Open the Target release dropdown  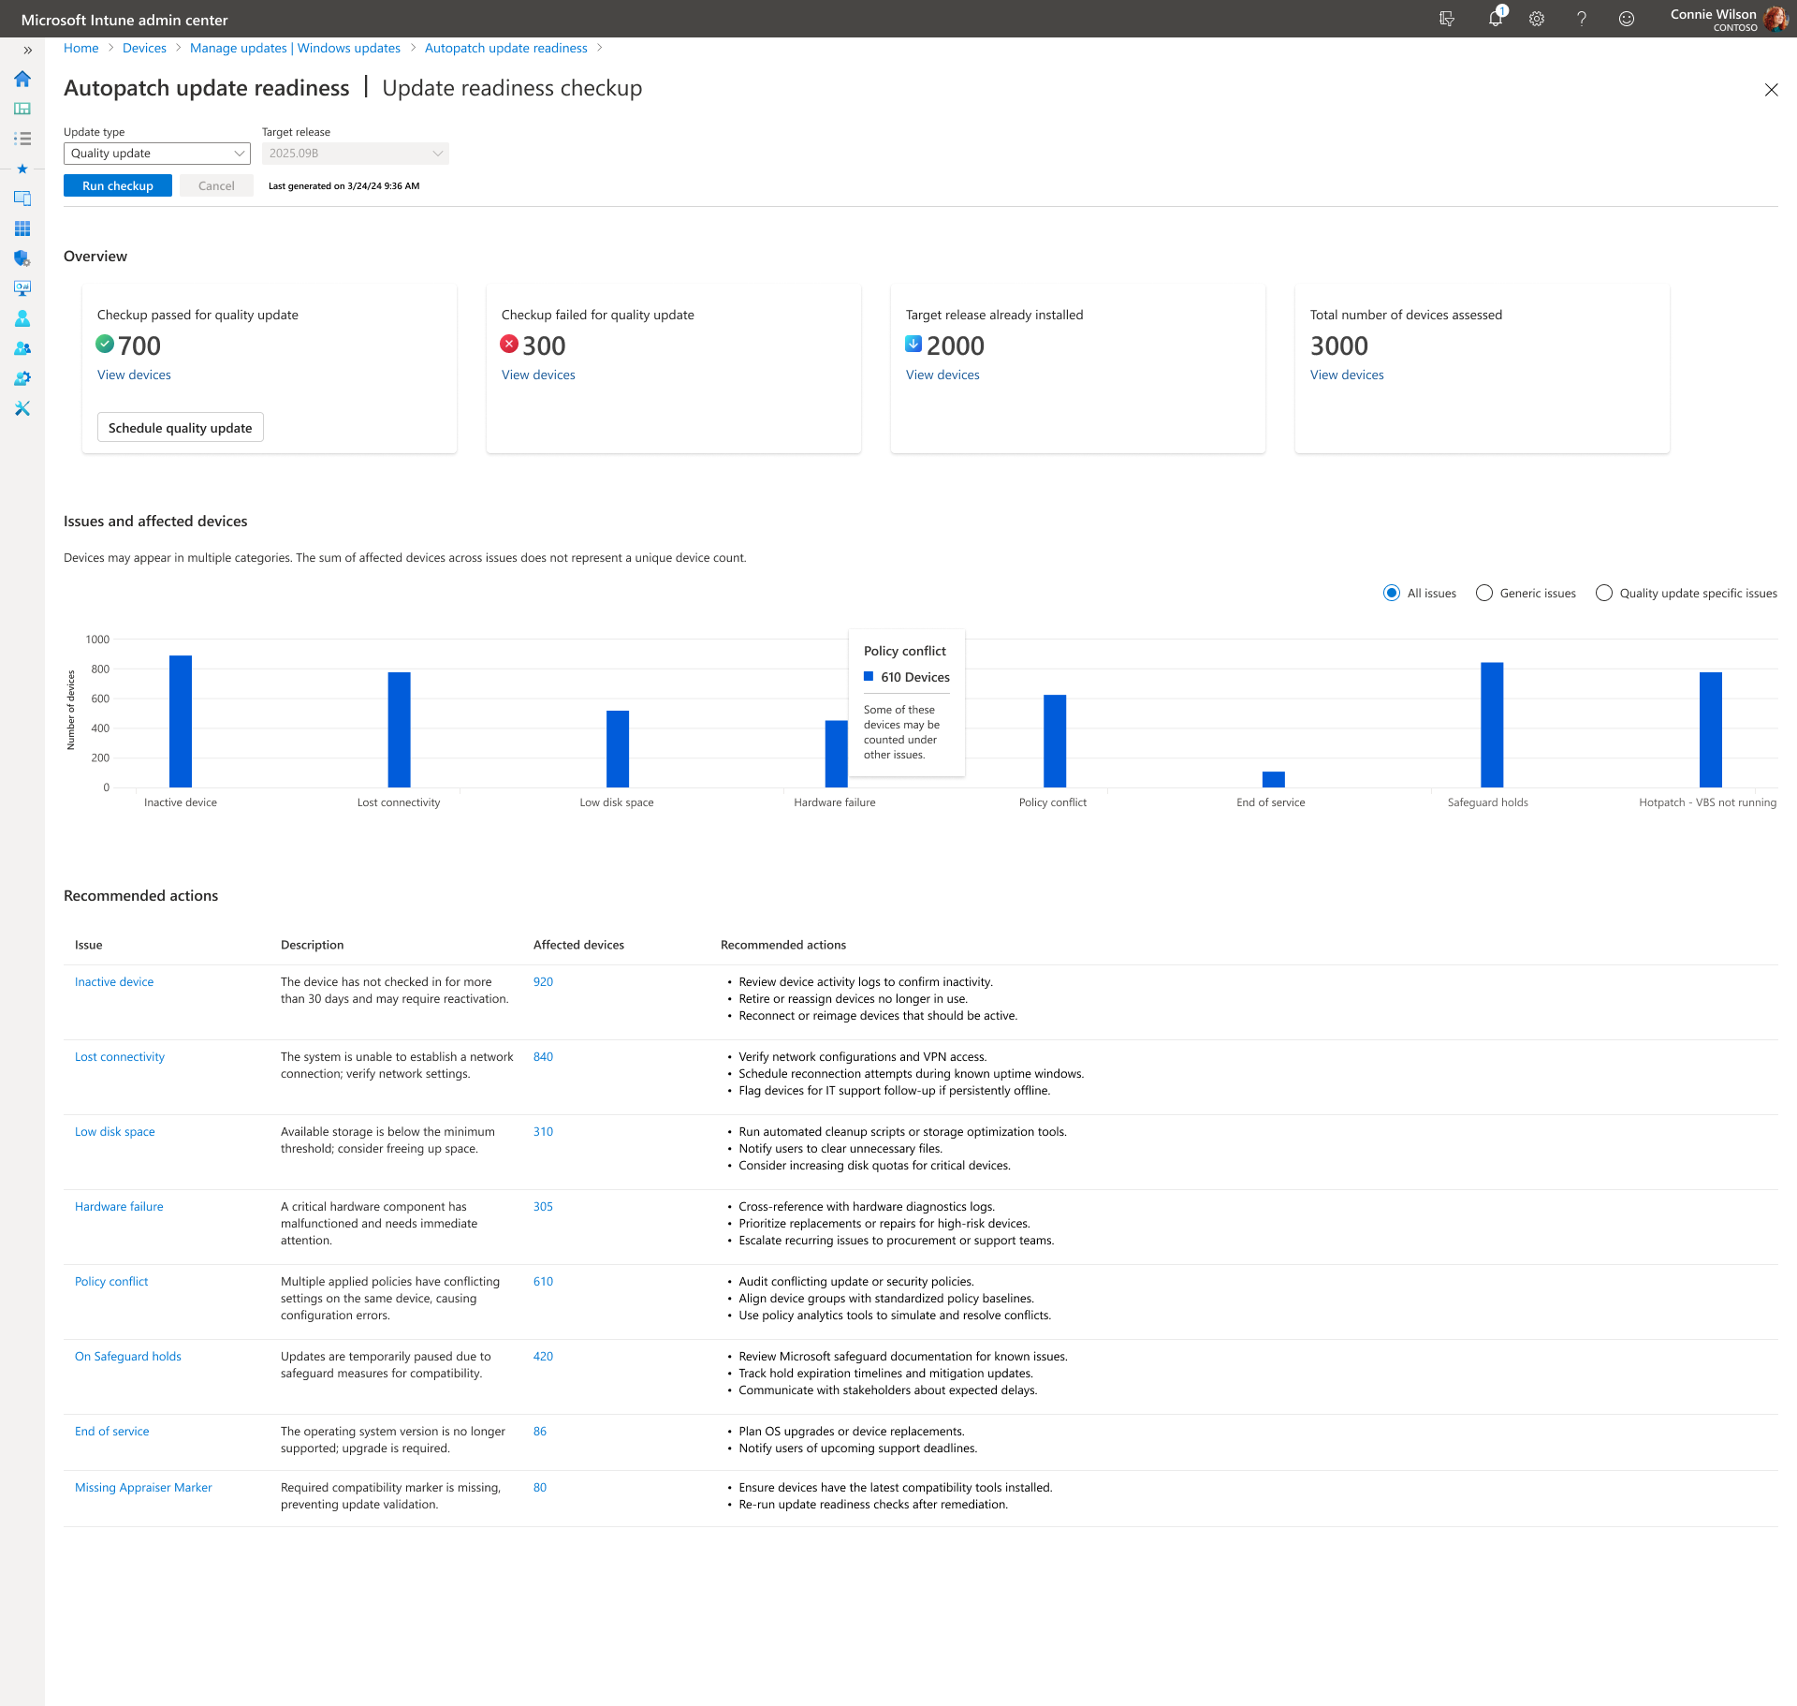tap(356, 154)
